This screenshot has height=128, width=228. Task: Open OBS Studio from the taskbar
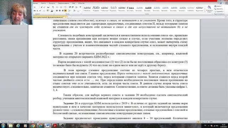(x=62, y=126)
